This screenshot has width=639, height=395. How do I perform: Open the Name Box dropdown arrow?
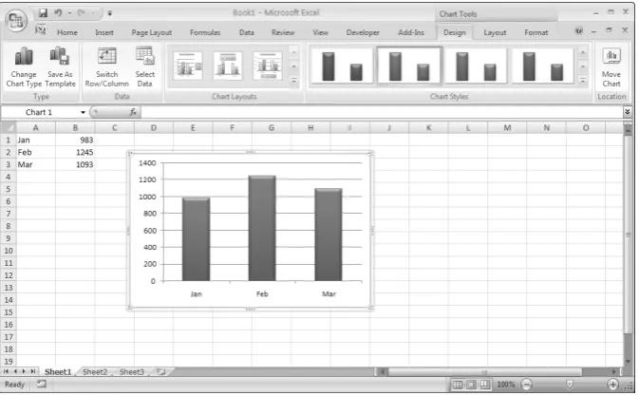pos(83,112)
